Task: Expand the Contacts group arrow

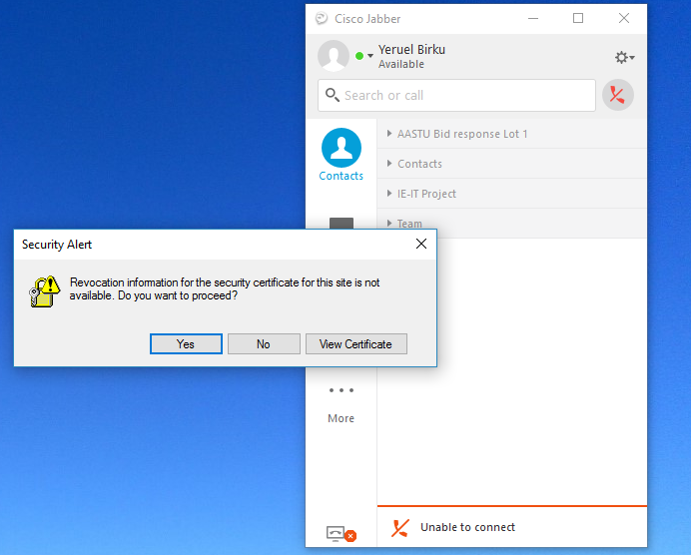Action: coord(389,164)
